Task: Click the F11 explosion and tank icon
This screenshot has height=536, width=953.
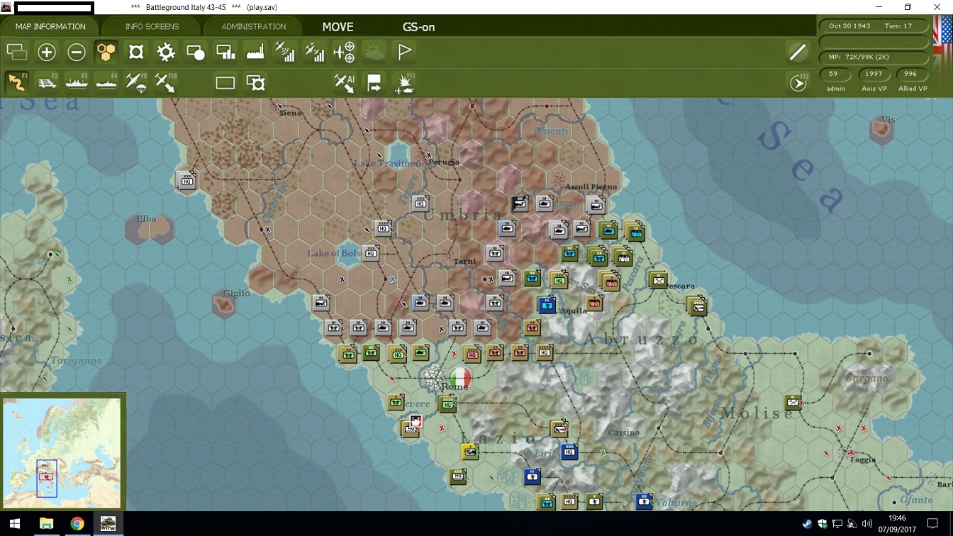Action: (x=404, y=83)
